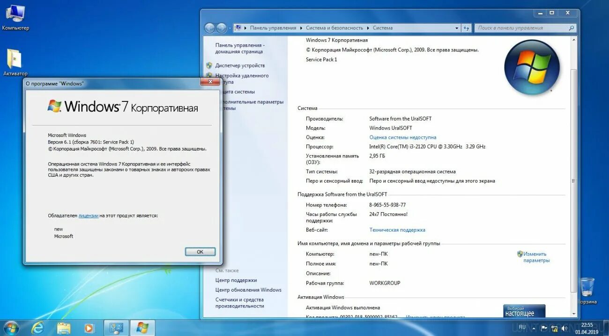Image resolution: width=609 pixels, height=336 pixels.
Task: Select the Панель управления breadcrumb
Action: pos(273,28)
